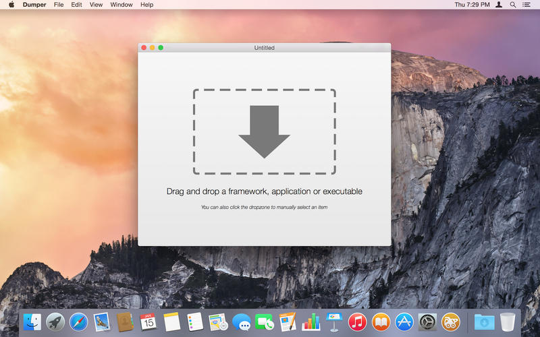Minimize the Untitled window with yellow button
This screenshot has height=337, width=540.
[x=153, y=48]
